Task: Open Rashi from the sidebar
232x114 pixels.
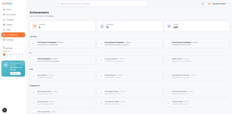Action: tap(13, 30)
